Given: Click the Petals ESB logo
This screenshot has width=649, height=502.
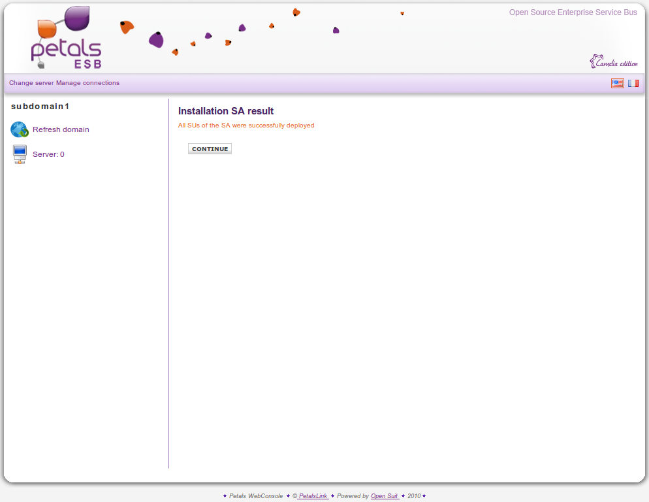Looking at the screenshot, I should click(x=66, y=39).
